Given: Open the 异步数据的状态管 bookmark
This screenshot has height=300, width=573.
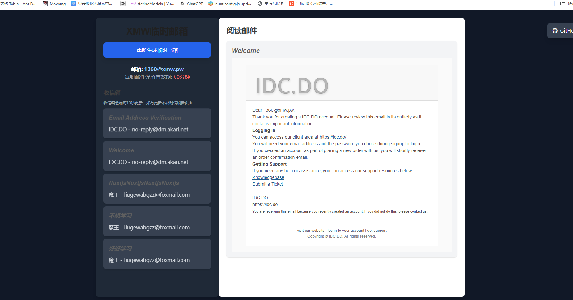Looking at the screenshot, I should [x=92, y=4].
